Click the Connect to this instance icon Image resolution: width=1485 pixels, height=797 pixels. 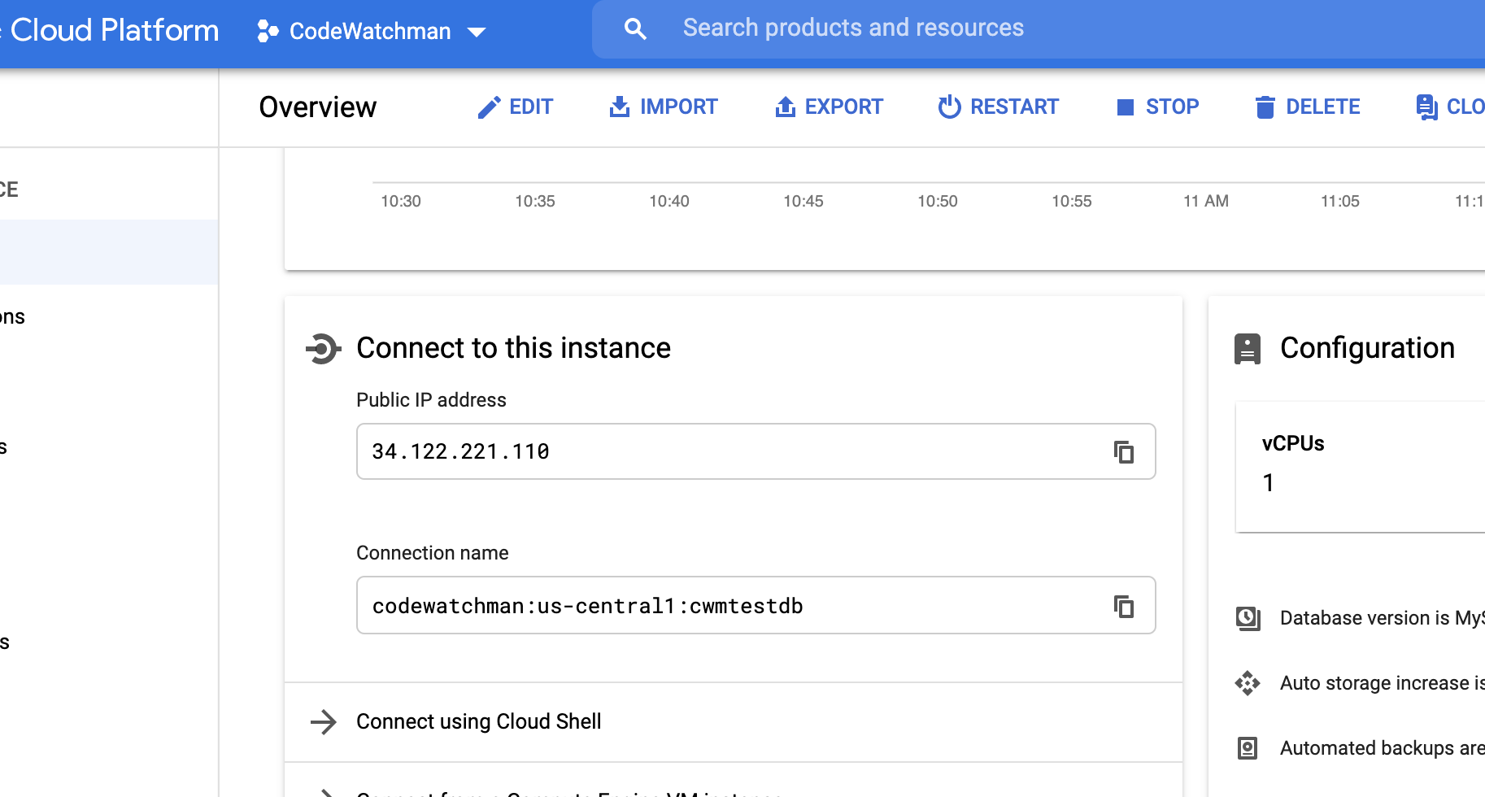click(x=323, y=349)
